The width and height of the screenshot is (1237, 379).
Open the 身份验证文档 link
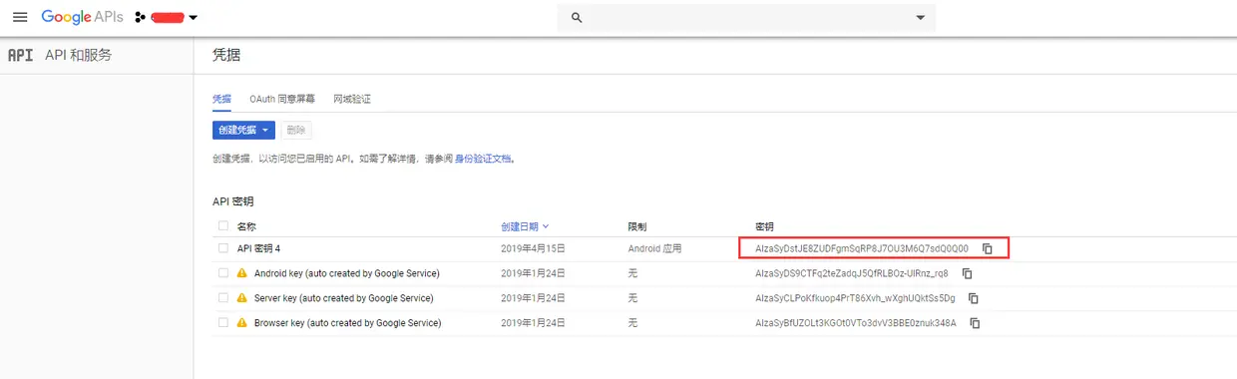point(483,159)
